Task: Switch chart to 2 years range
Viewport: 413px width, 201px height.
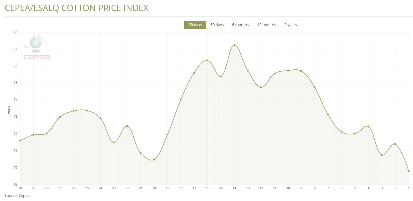Action: click(290, 25)
